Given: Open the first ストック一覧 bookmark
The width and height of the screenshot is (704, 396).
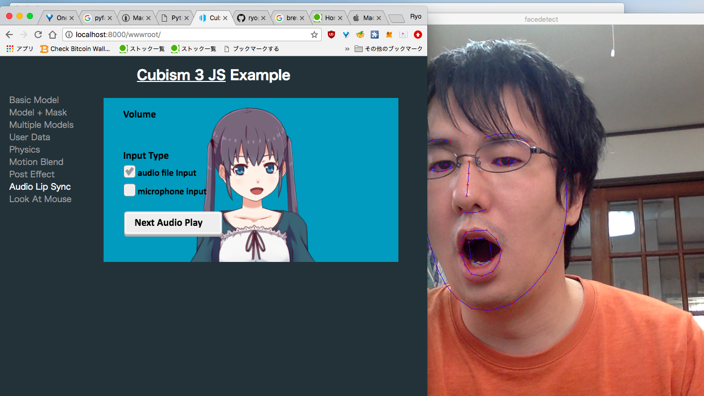Looking at the screenshot, I should [142, 49].
